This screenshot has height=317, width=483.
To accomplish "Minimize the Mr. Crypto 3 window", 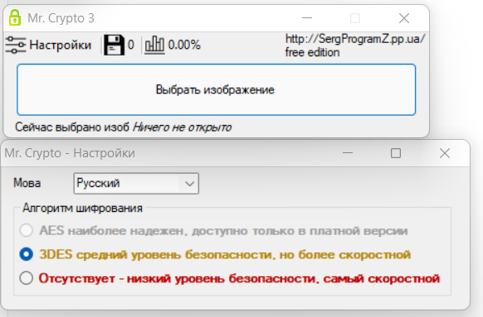I will [307, 18].
